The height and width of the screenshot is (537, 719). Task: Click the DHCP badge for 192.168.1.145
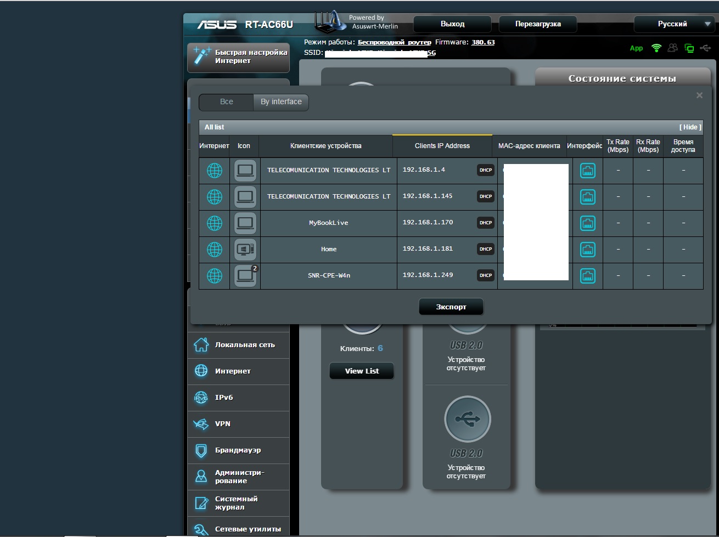click(486, 197)
